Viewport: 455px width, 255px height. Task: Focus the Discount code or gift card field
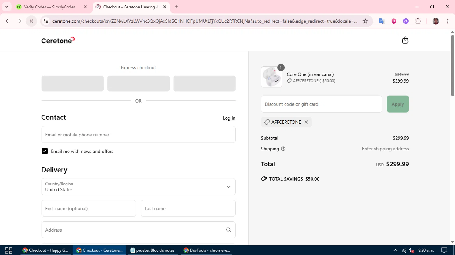coord(322,104)
